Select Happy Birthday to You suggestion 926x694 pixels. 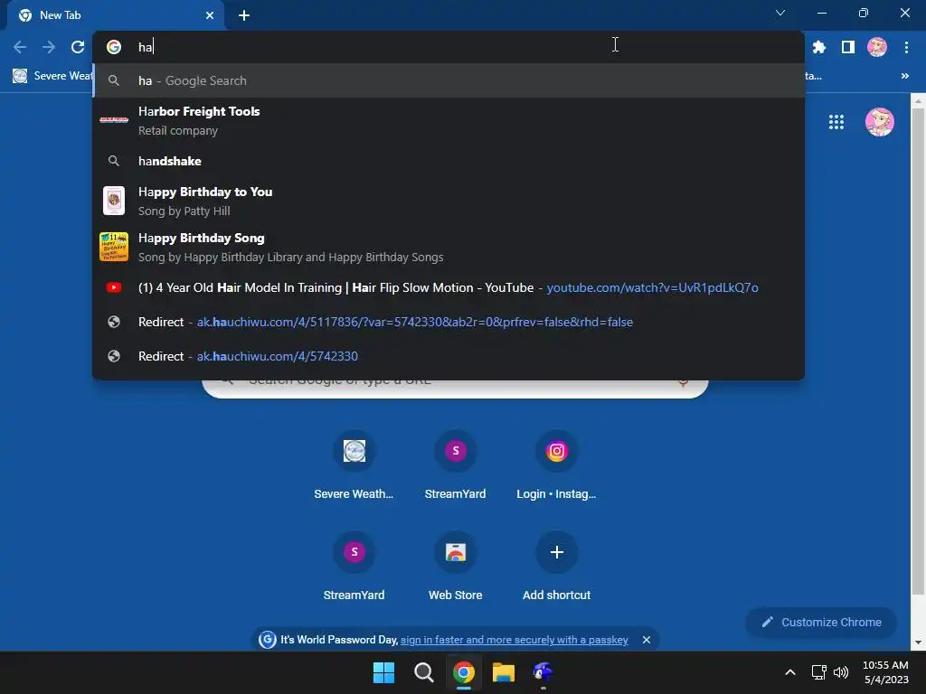tap(449, 201)
